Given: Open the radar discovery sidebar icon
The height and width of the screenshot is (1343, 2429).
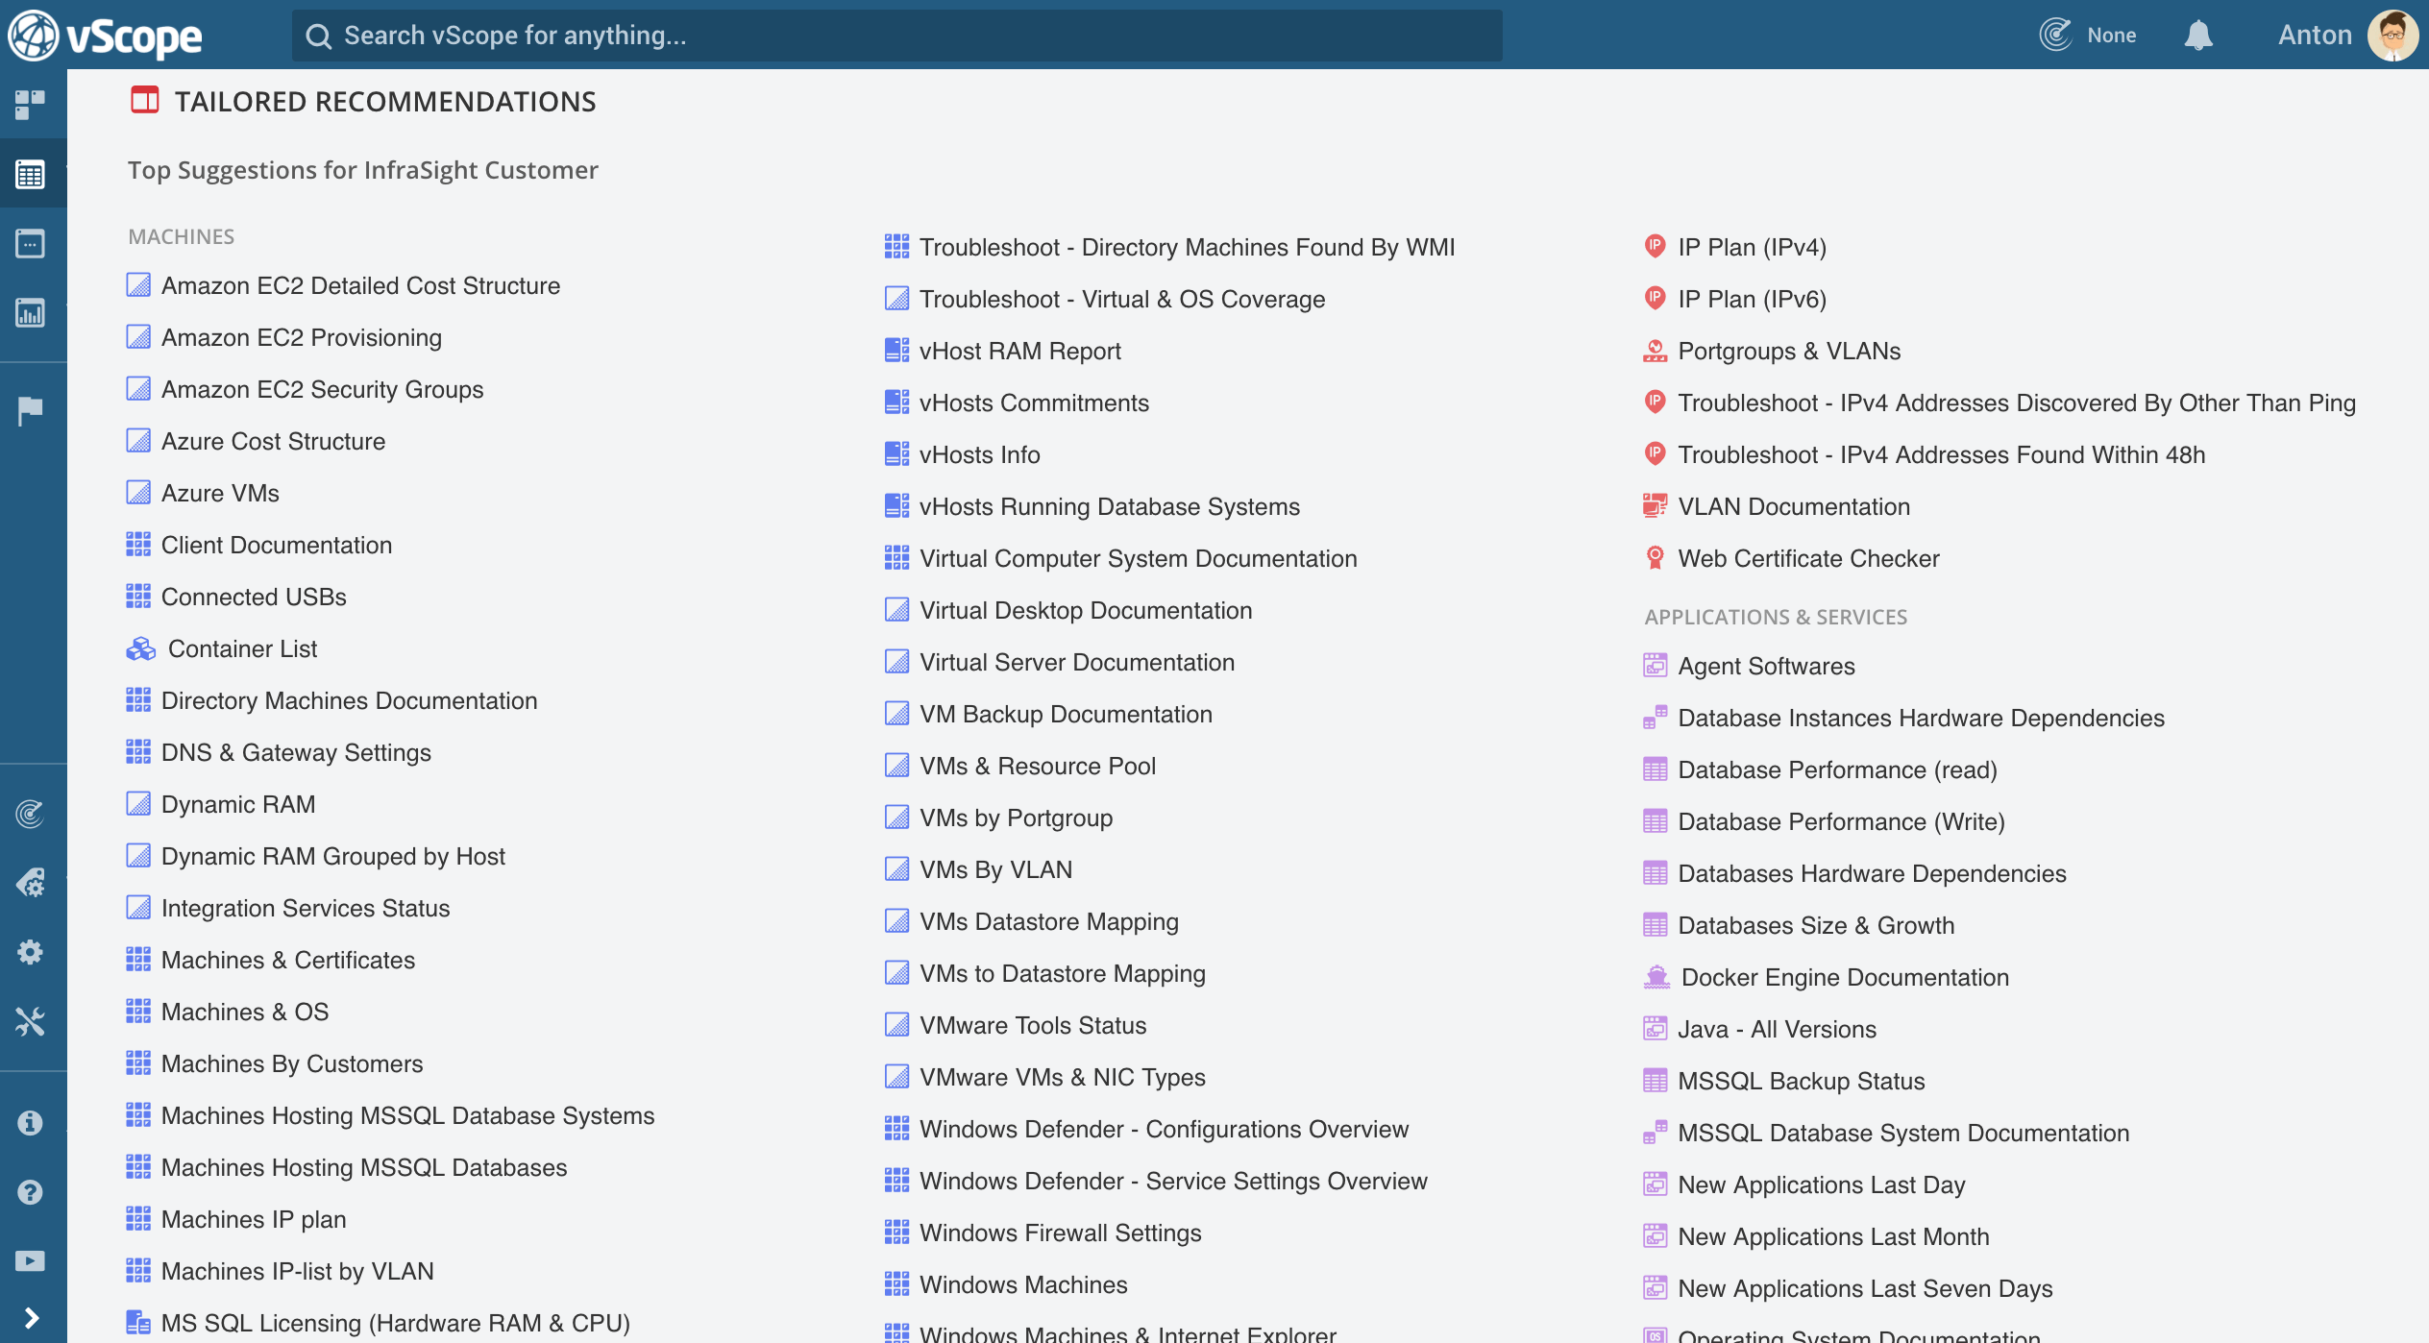Looking at the screenshot, I should (30, 814).
